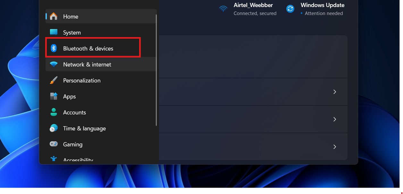Expand the topmost settings row chevron
The height and width of the screenshot is (194, 403).
[x=334, y=92]
